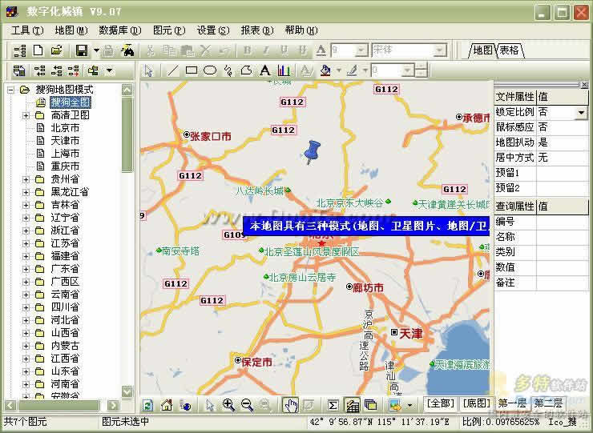Image resolution: width=593 pixels, height=433 pixels.
Task: Open the 锁定比例 value dropdown
Action: (x=581, y=112)
